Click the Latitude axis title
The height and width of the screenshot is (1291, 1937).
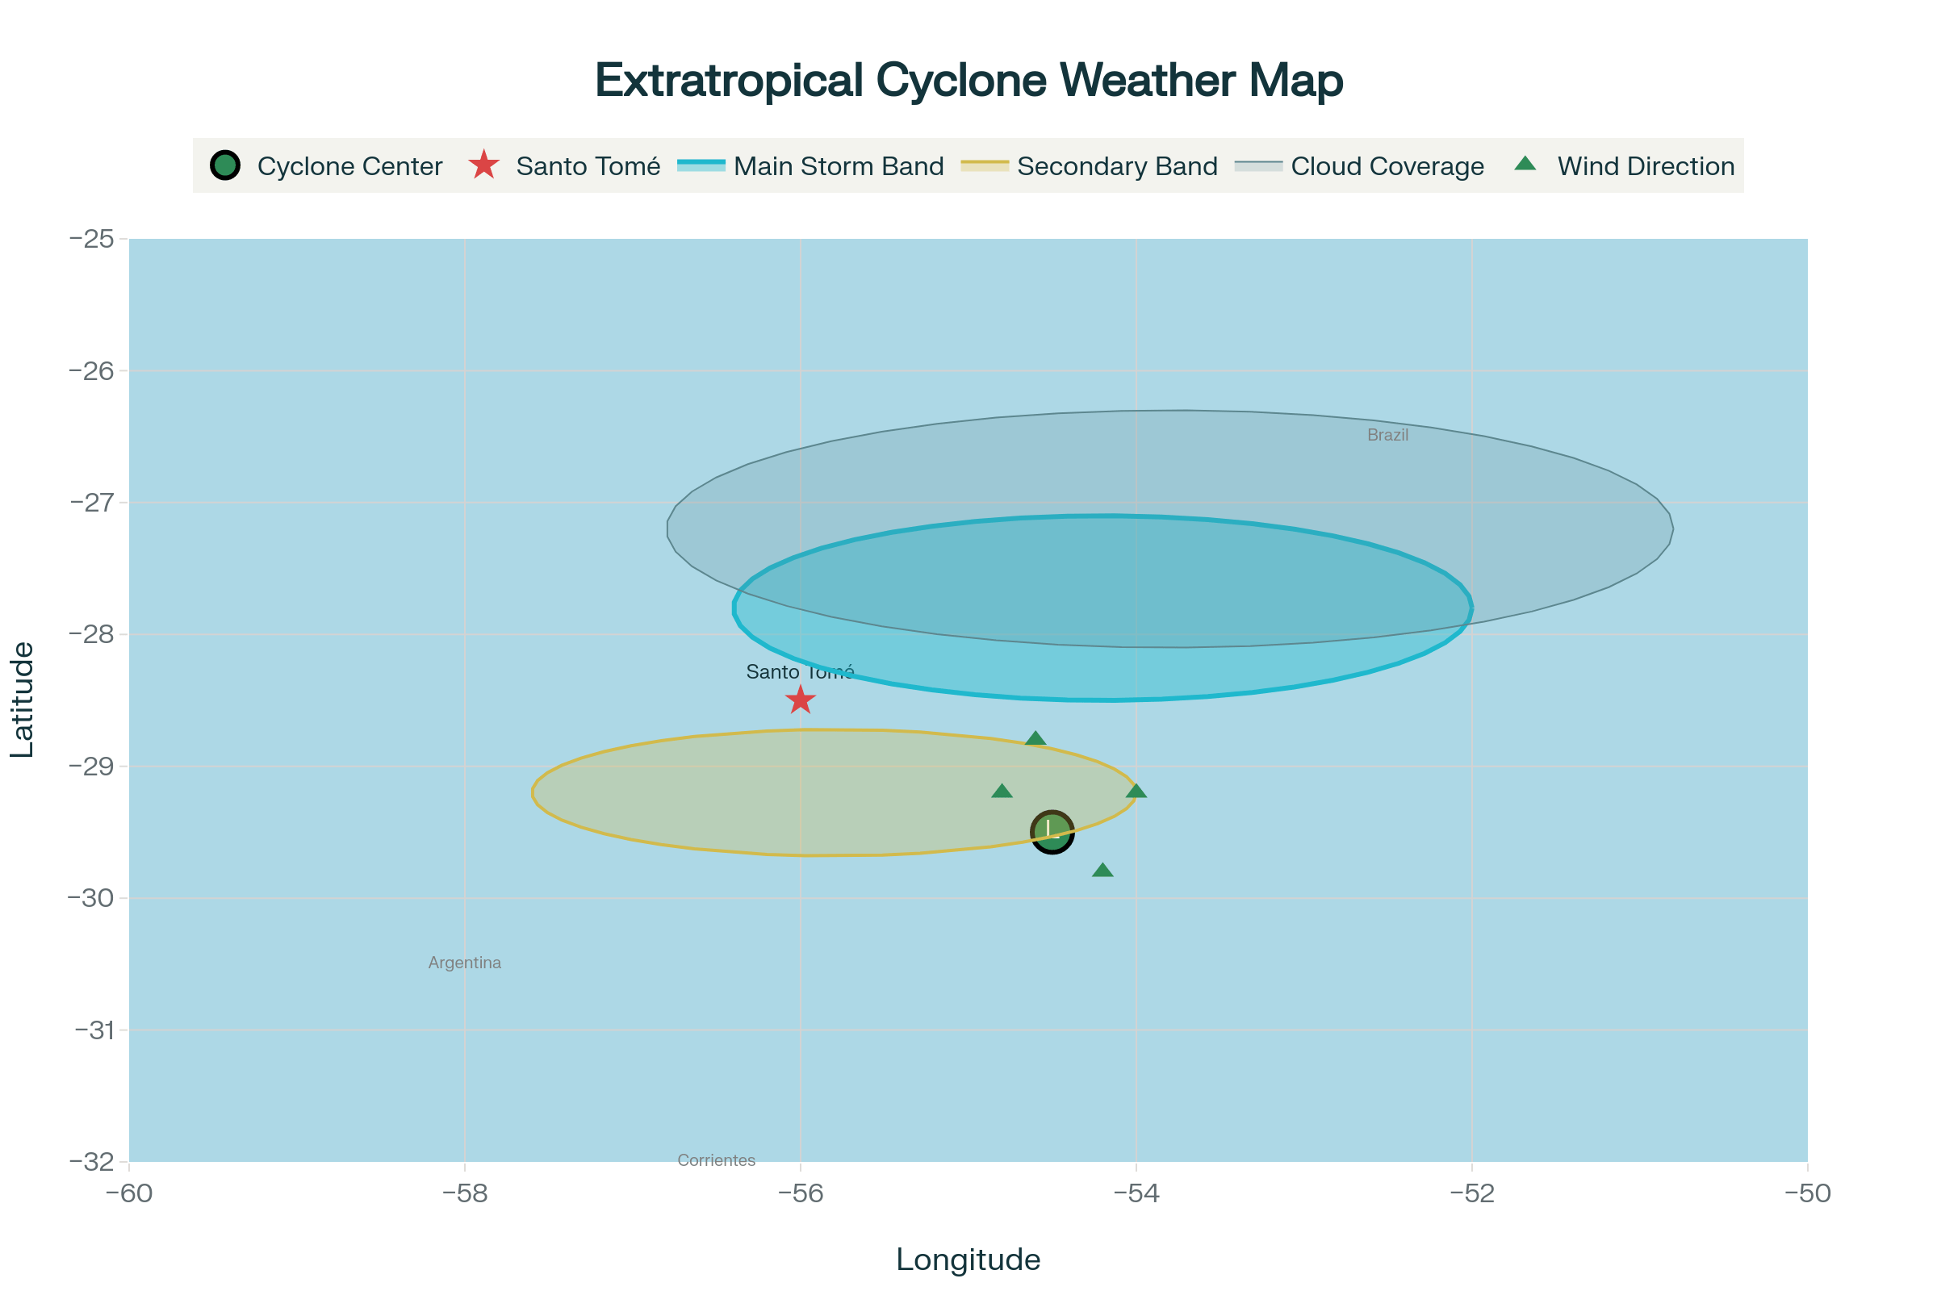pyautogui.click(x=23, y=700)
